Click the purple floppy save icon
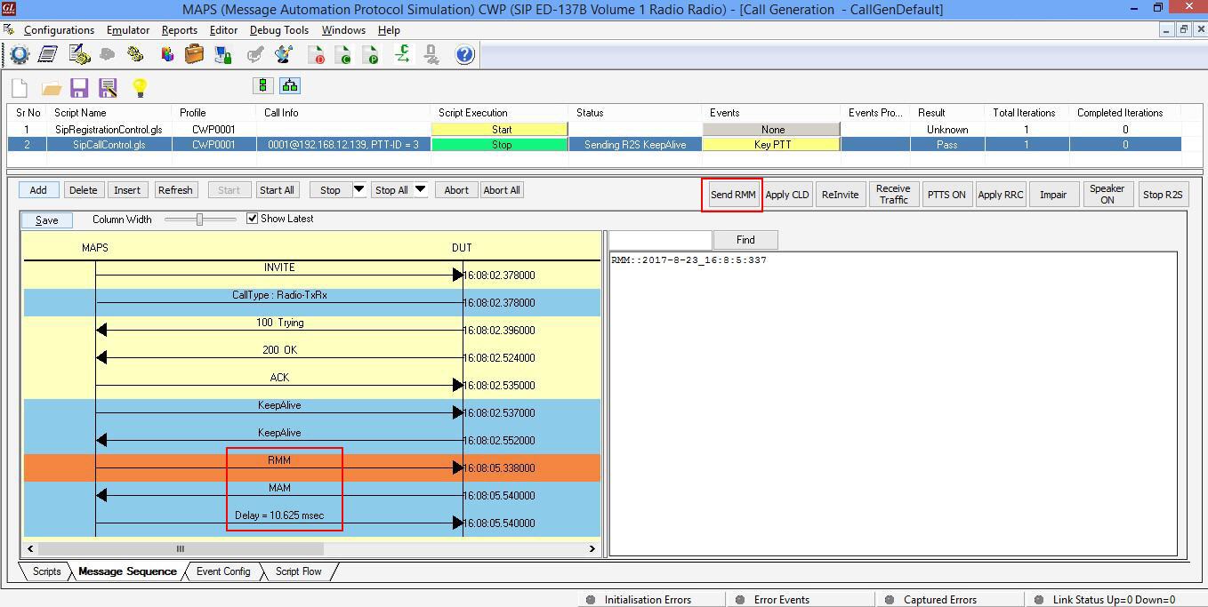Viewport: 1208px width, 607px height. [x=79, y=87]
